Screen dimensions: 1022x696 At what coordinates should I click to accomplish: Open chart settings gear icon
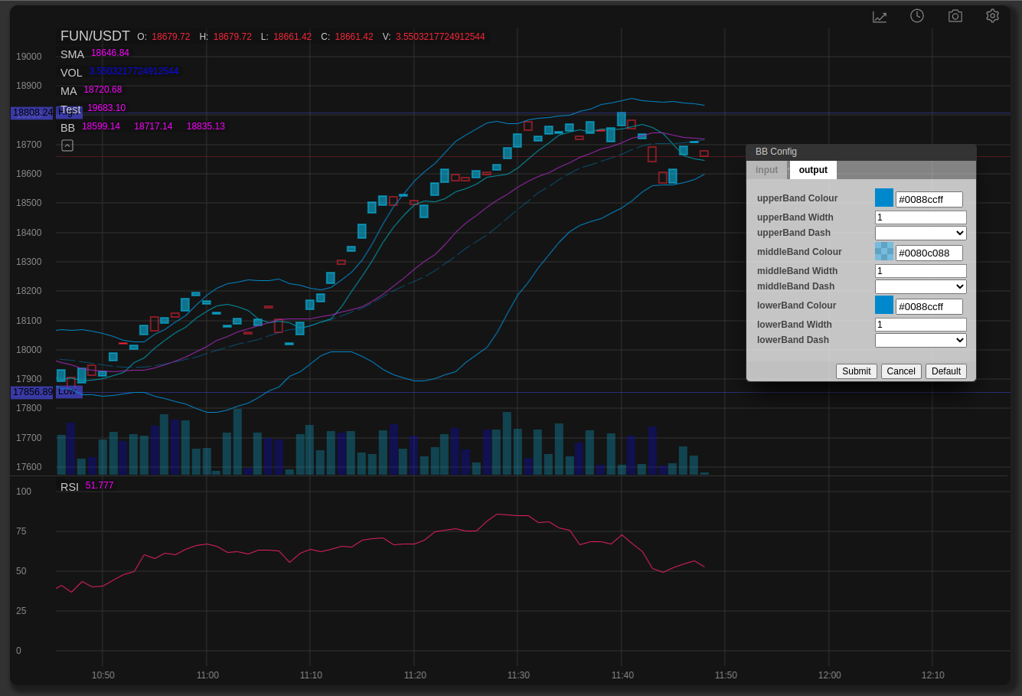coord(993,15)
